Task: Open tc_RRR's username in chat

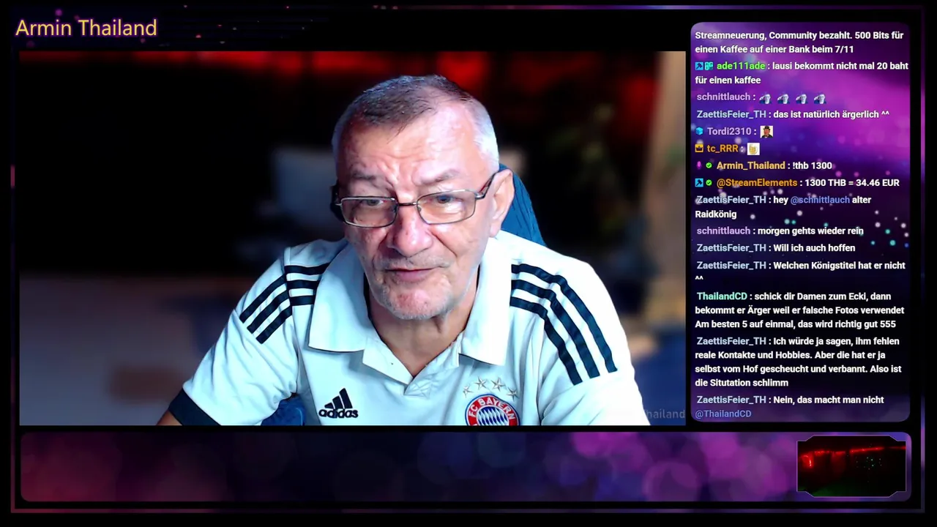Action: click(x=723, y=149)
